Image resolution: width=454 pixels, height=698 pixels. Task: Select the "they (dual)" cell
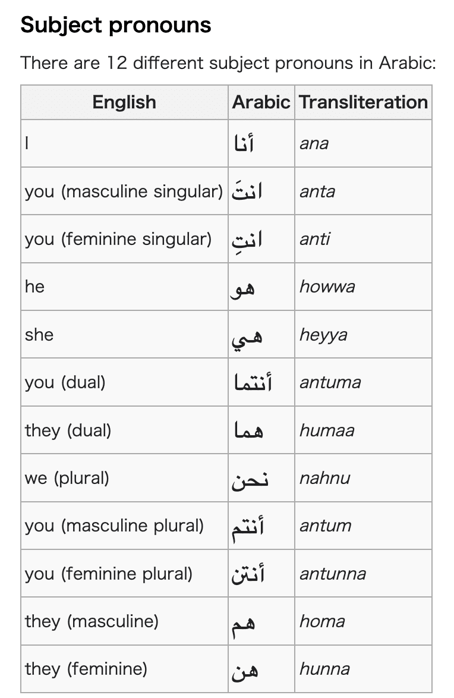click(x=68, y=430)
